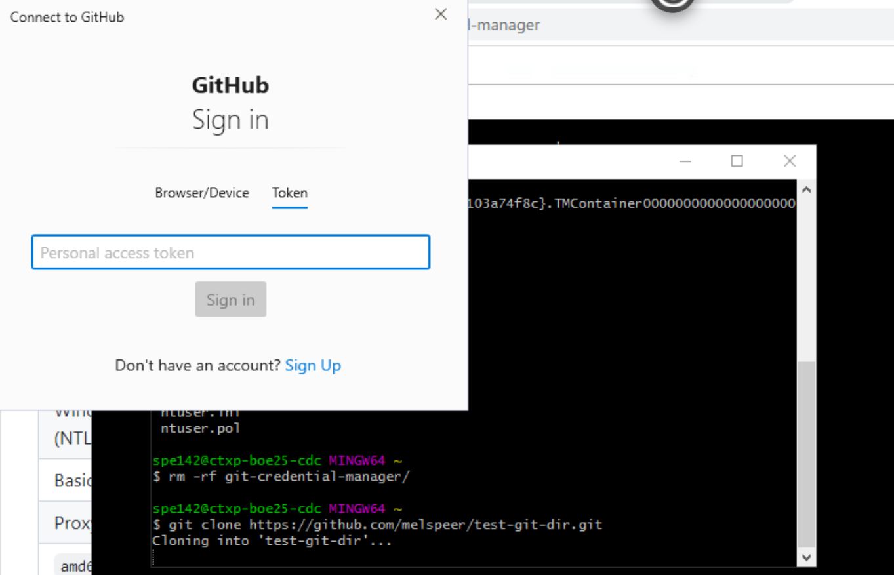Click the rm -rf git-credential-manager/ line
The width and height of the screenshot is (894, 575).
[x=281, y=477]
